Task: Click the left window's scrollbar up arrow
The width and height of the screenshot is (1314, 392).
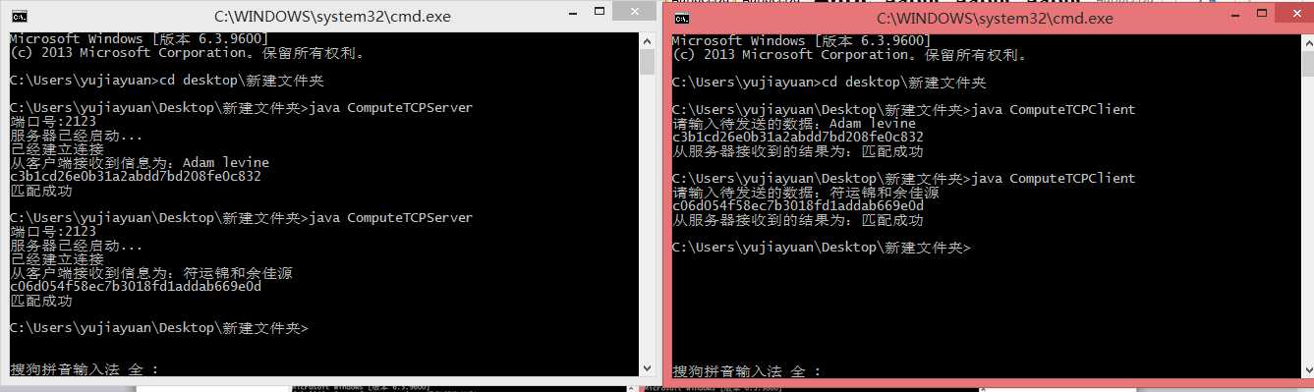Action: (x=647, y=41)
